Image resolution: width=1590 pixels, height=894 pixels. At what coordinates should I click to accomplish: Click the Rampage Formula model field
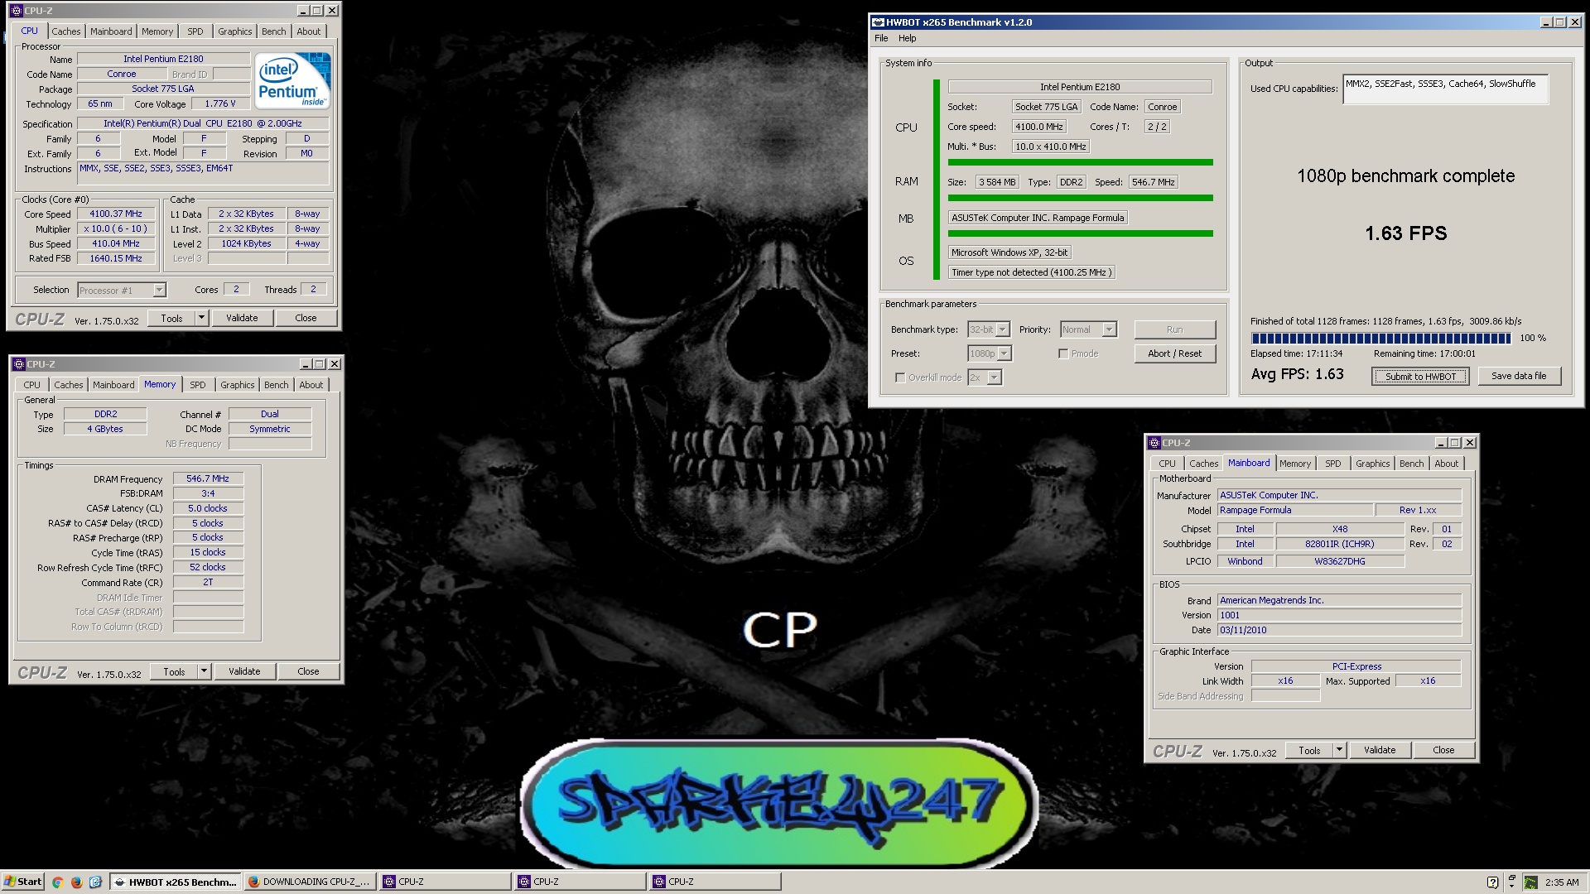tap(1296, 510)
